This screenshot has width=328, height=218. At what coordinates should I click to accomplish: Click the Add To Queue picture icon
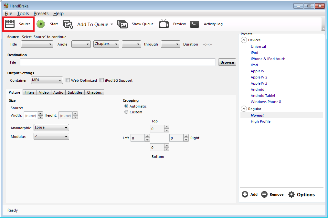click(x=68, y=24)
